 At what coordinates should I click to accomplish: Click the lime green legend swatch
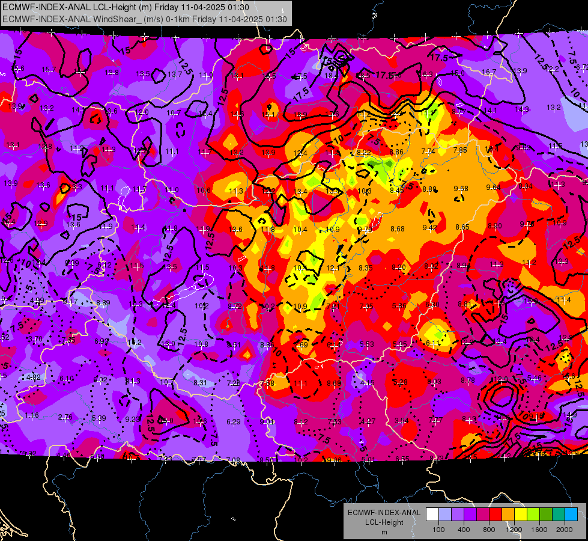pos(533,514)
